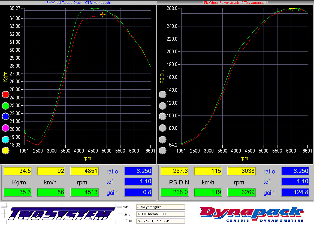Click the yellow cursor marker on power graph
The height and width of the screenshot is (225, 314).
[x=292, y=9]
